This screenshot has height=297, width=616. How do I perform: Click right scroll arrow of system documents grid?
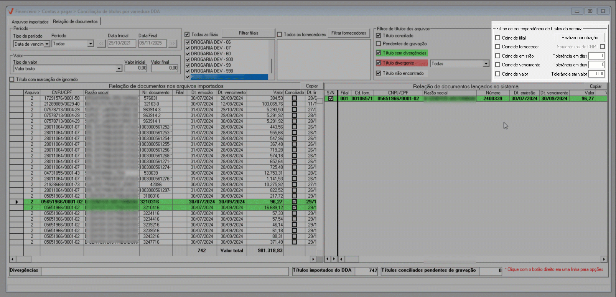(x=604, y=259)
